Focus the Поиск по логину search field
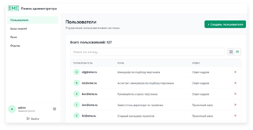This screenshot has width=253, height=130. [147, 52]
